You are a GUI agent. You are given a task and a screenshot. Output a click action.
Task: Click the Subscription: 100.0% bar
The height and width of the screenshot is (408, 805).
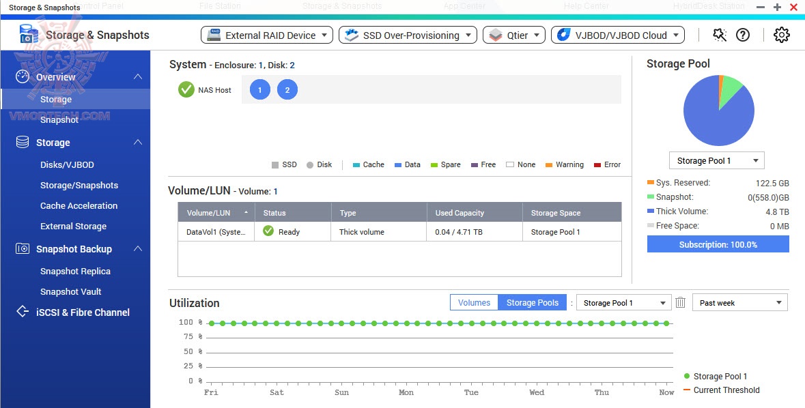[718, 244]
